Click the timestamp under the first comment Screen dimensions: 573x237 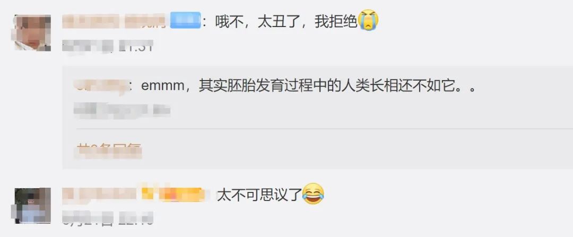pyautogui.click(x=107, y=46)
